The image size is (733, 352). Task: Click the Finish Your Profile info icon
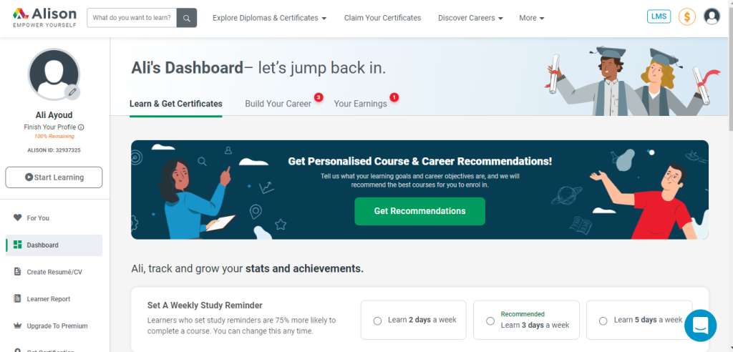tap(82, 127)
